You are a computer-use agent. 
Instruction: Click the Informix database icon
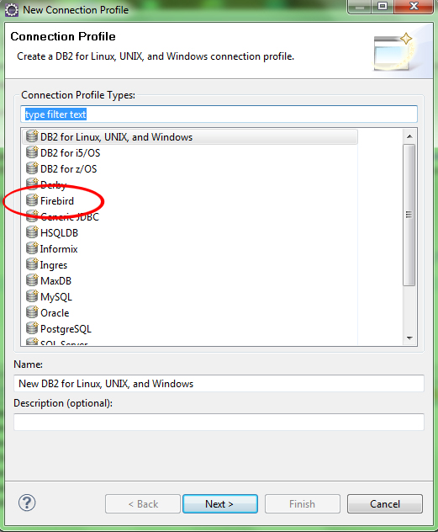click(32, 248)
